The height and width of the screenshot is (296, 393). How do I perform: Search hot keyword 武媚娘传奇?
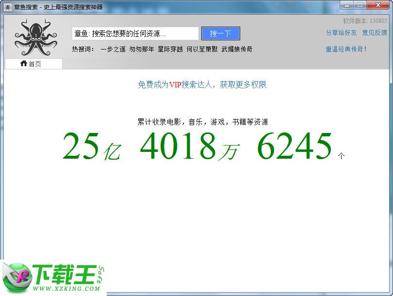tap(237, 49)
